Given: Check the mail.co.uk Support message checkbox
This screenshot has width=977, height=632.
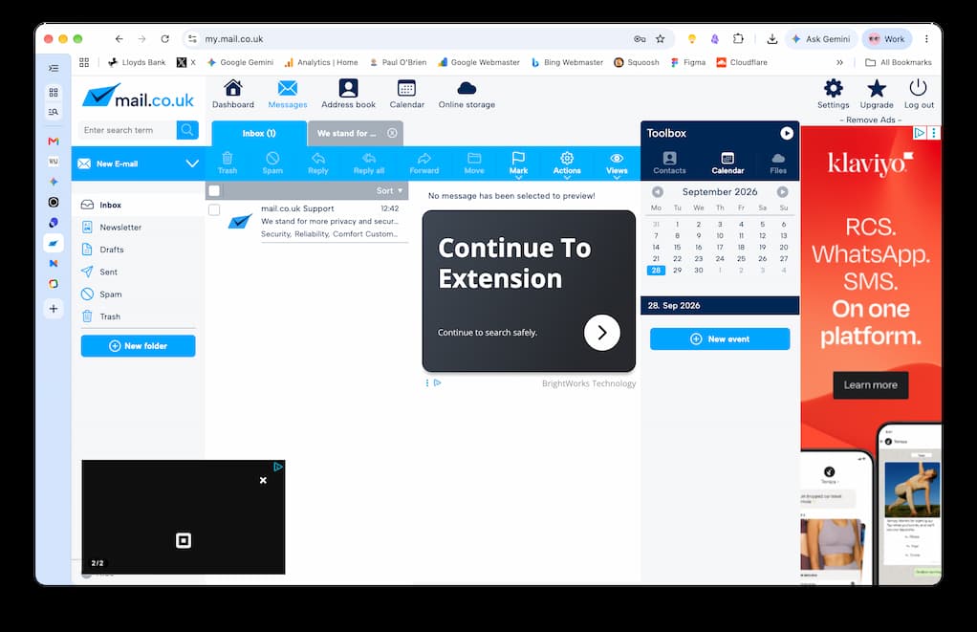Looking at the screenshot, I should [x=214, y=209].
